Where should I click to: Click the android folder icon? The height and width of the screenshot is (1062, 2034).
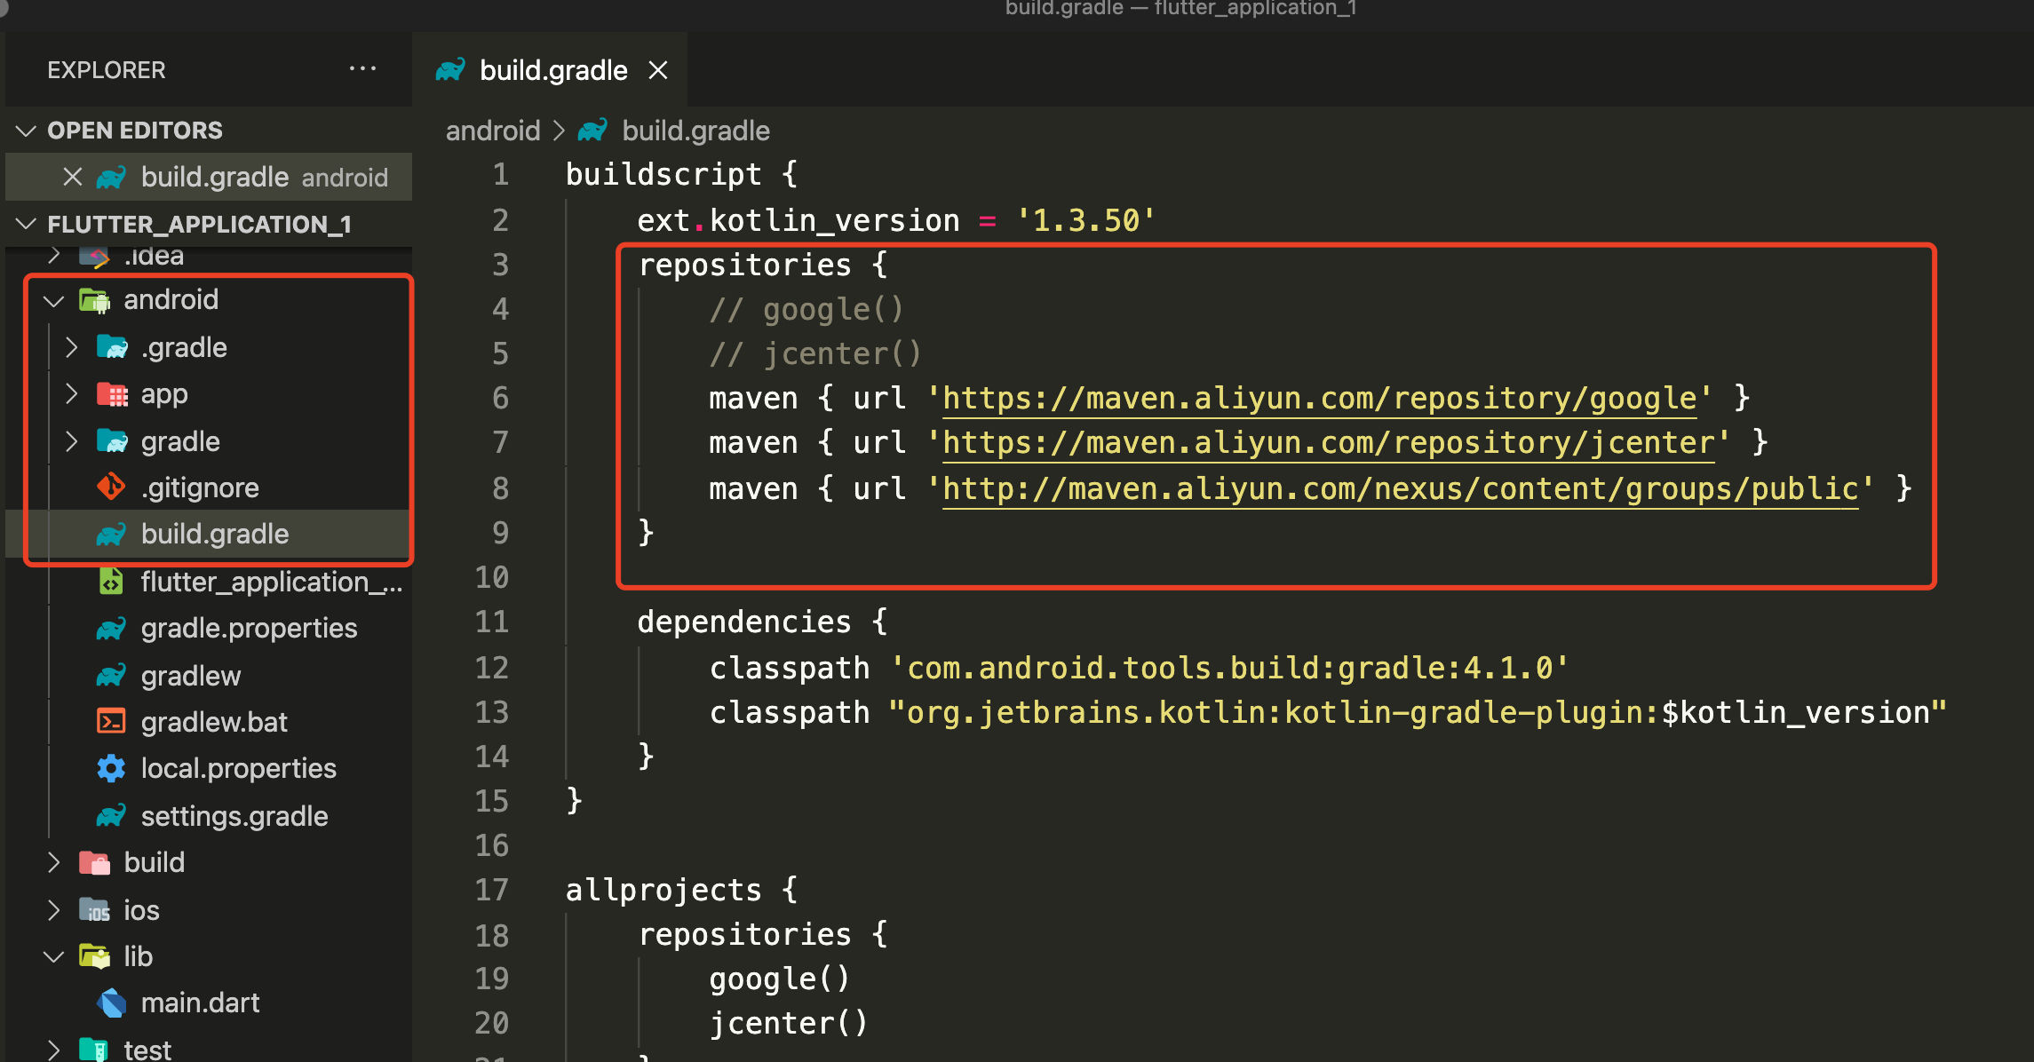94,300
